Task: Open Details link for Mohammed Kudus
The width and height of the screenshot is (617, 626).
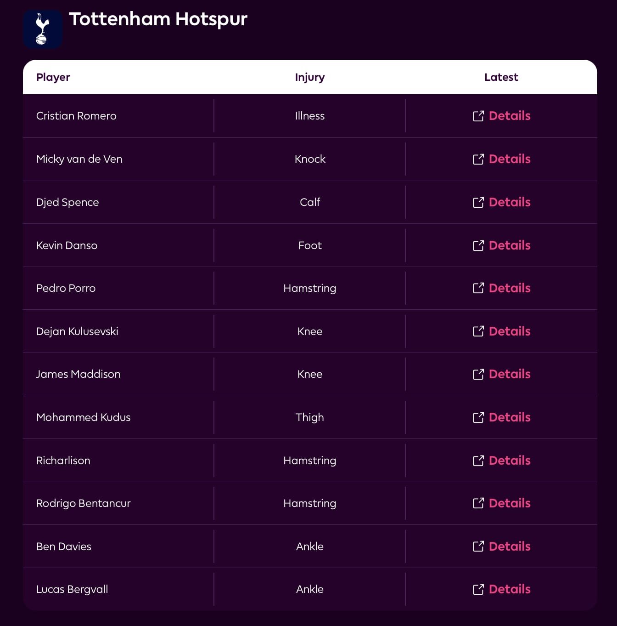Action: tap(509, 417)
